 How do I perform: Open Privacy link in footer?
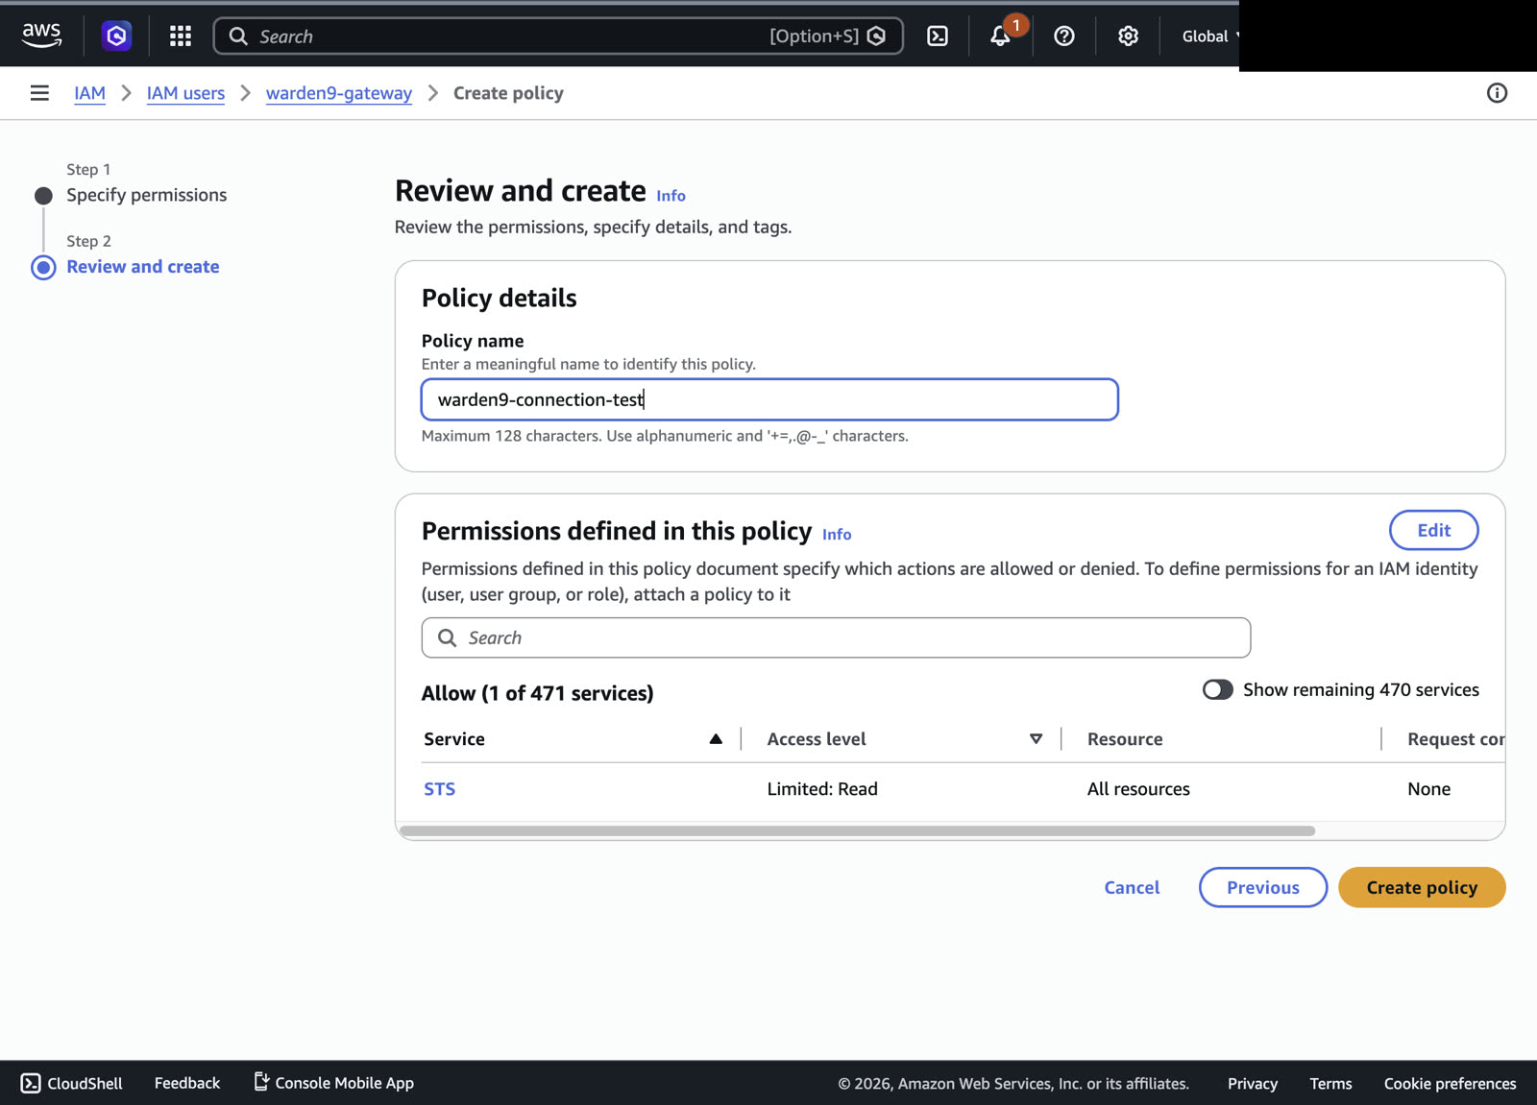click(1253, 1084)
